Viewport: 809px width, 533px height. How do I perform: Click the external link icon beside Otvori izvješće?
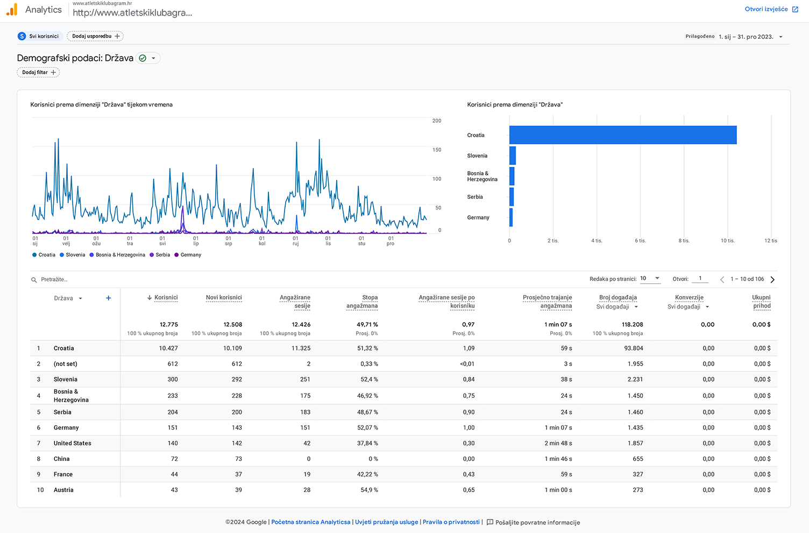[x=795, y=10]
